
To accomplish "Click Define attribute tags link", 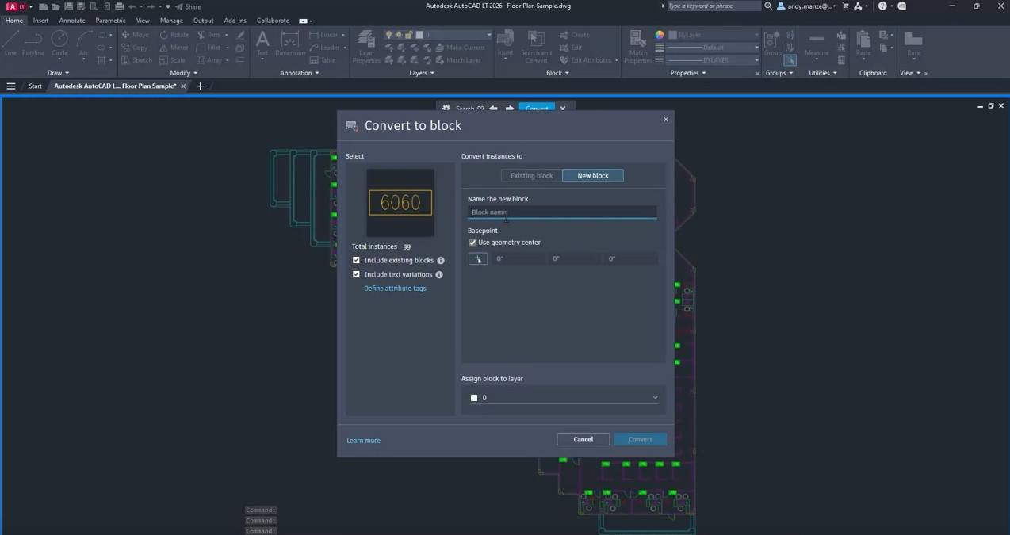I will click(x=395, y=289).
